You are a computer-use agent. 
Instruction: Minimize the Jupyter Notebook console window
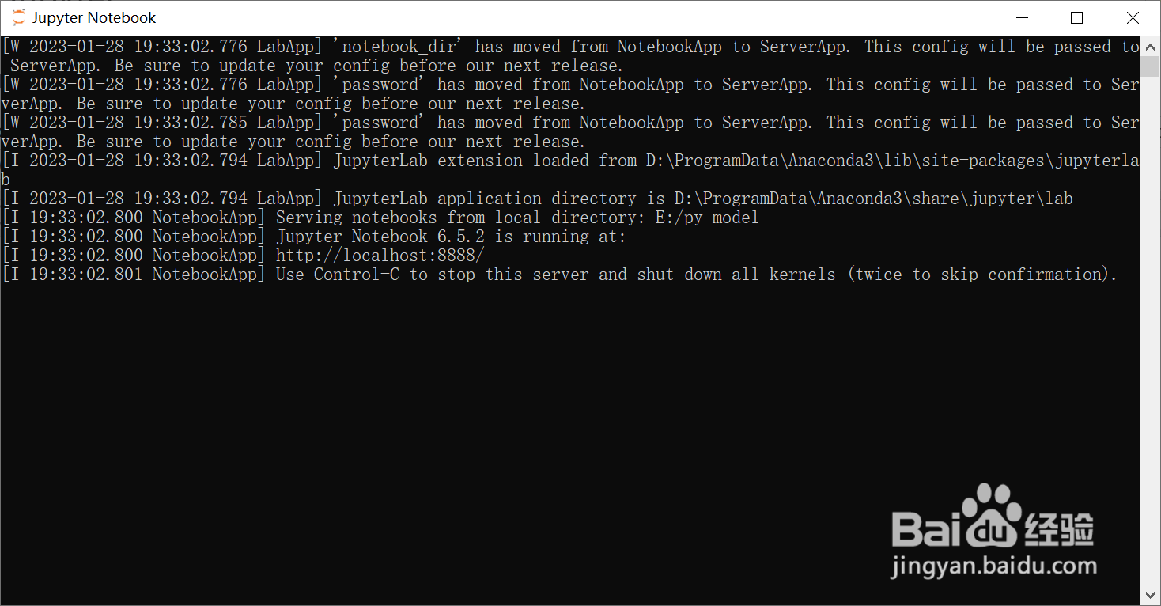[1021, 17]
